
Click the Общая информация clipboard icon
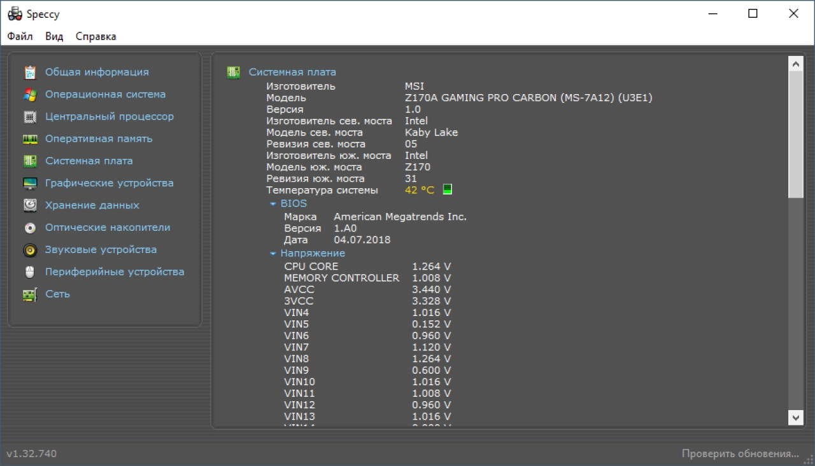click(x=30, y=72)
